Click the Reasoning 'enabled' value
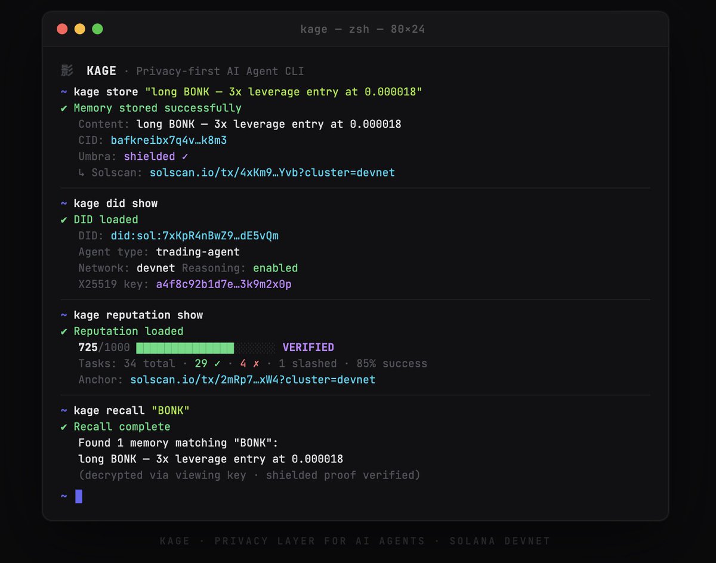This screenshot has height=563, width=716. point(275,268)
